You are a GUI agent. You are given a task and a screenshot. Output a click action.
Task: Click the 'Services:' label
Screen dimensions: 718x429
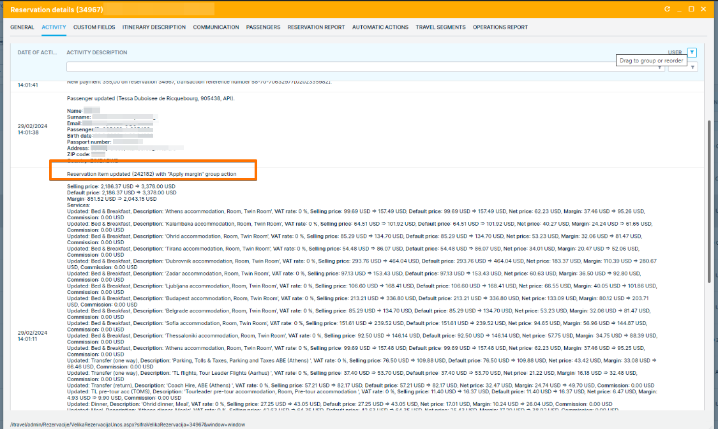pyautogui.click(x=79, y=205)
